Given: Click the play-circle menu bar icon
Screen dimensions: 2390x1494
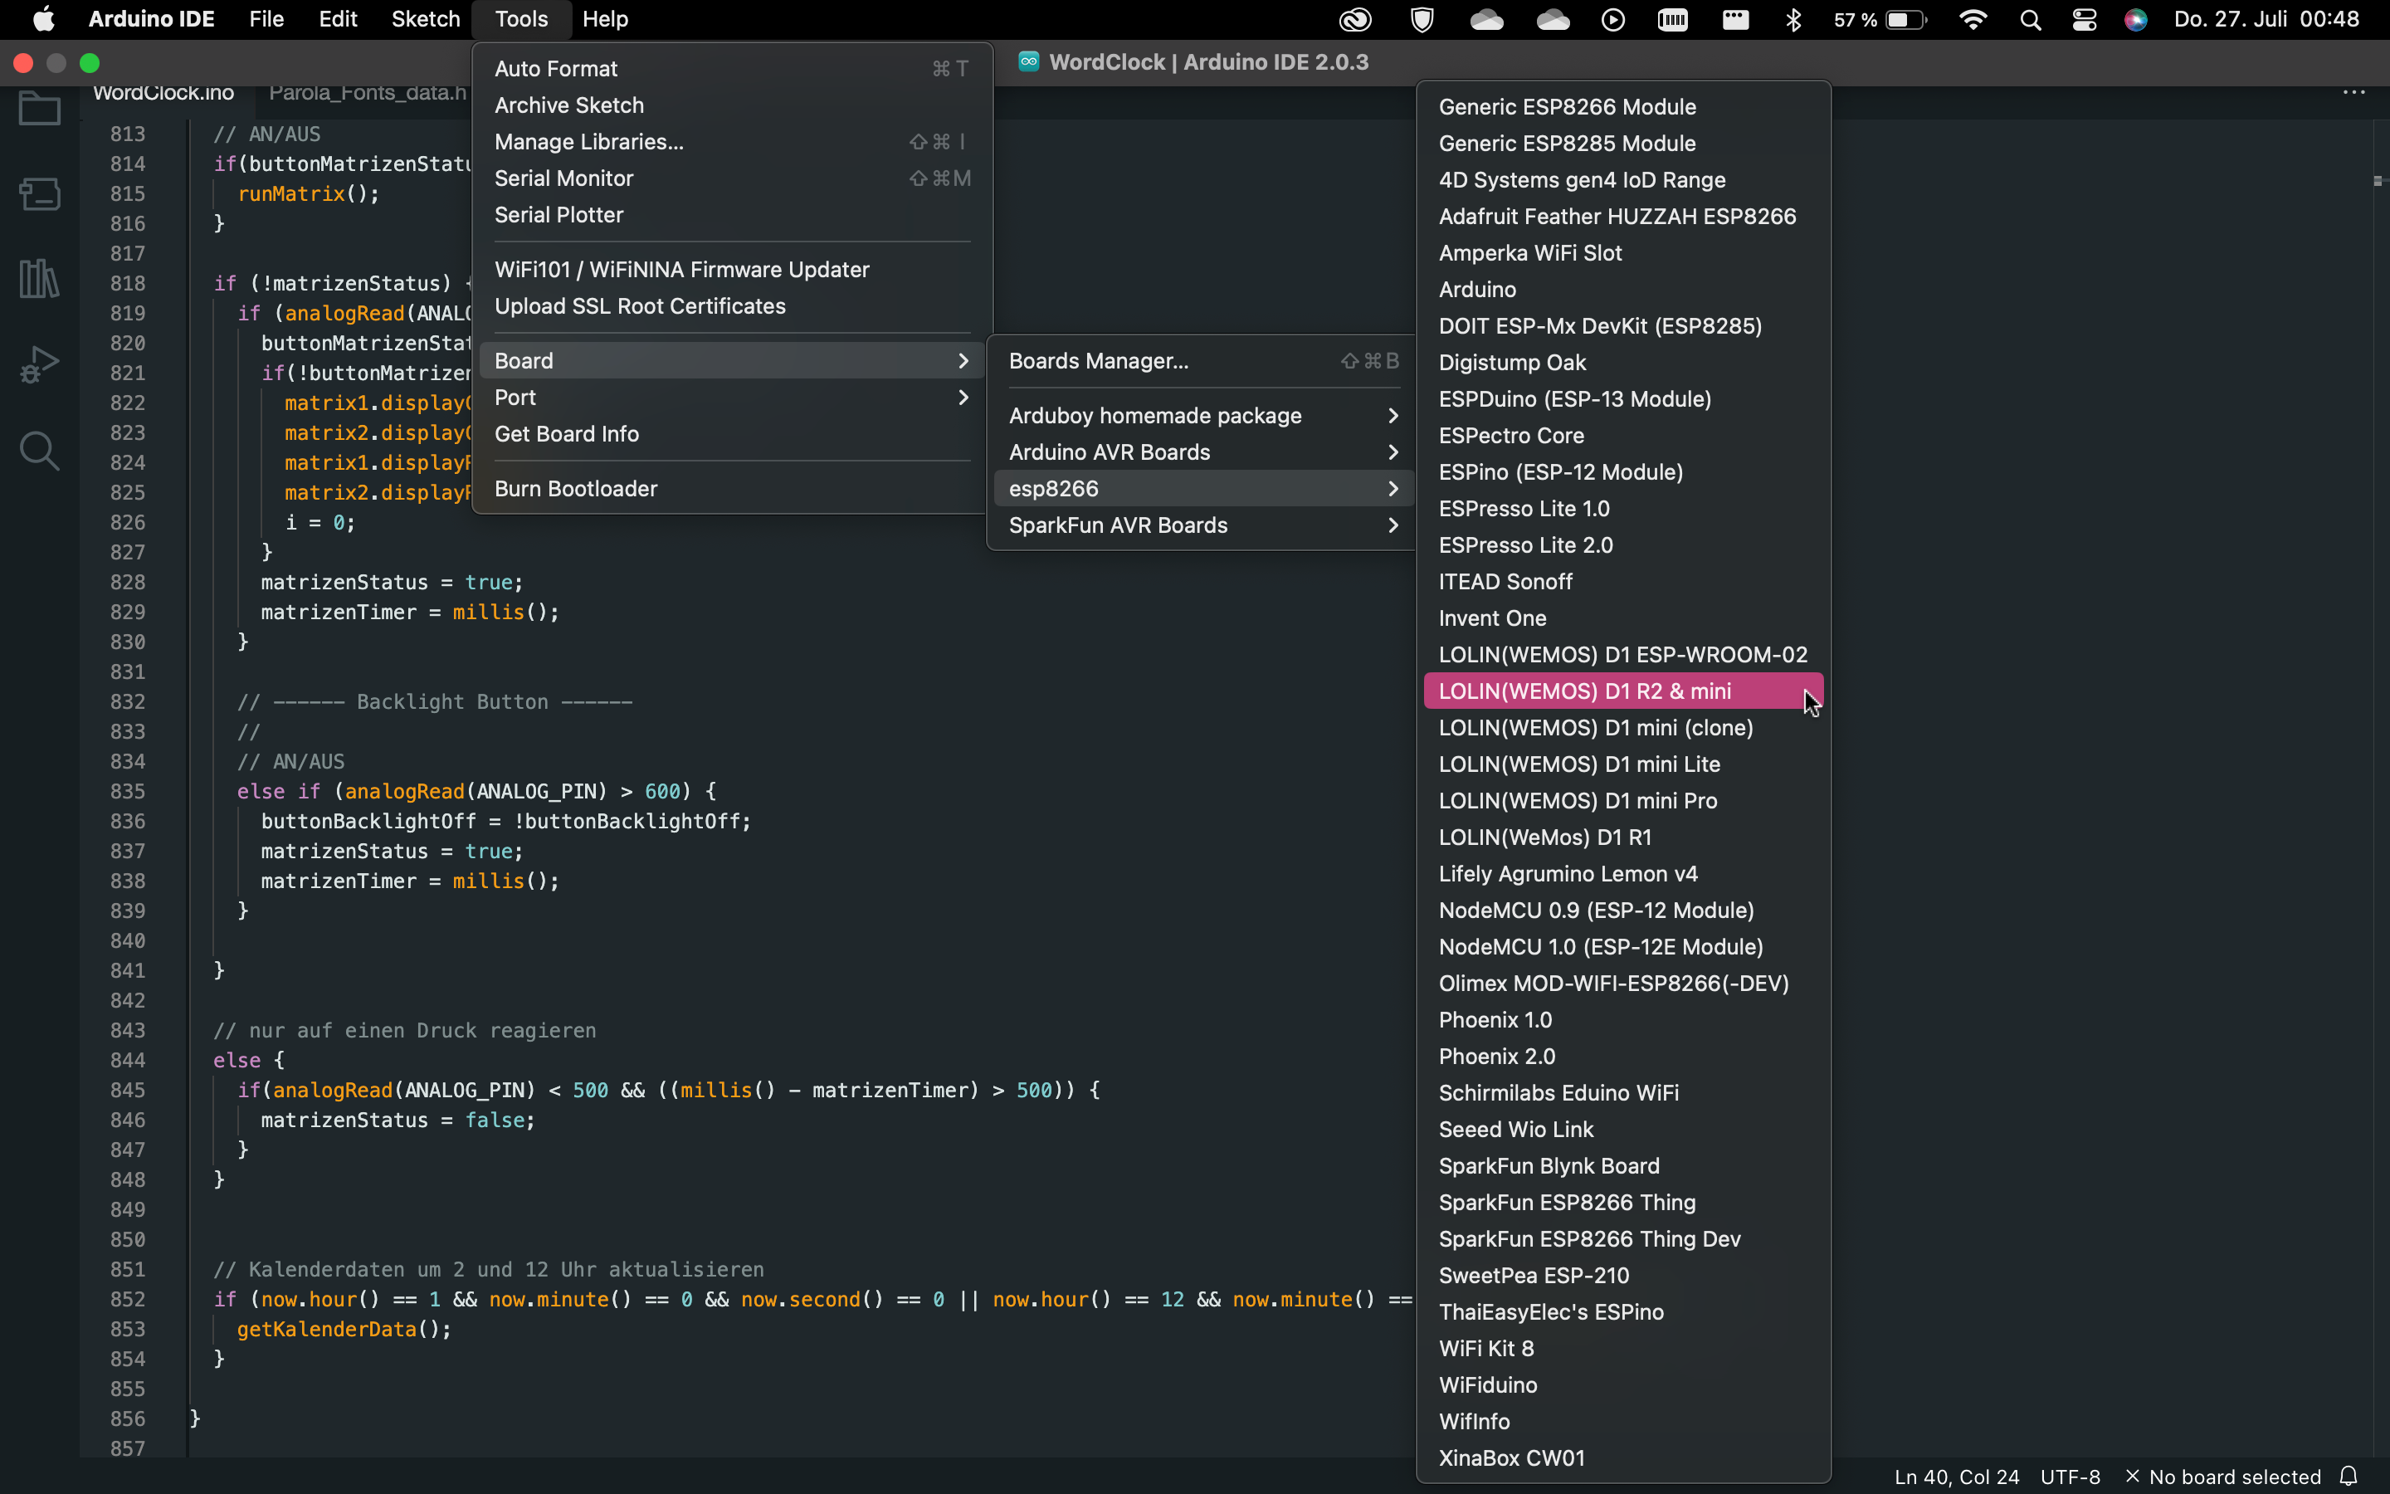Looking at the screenshot, I should coord(1612,19).
